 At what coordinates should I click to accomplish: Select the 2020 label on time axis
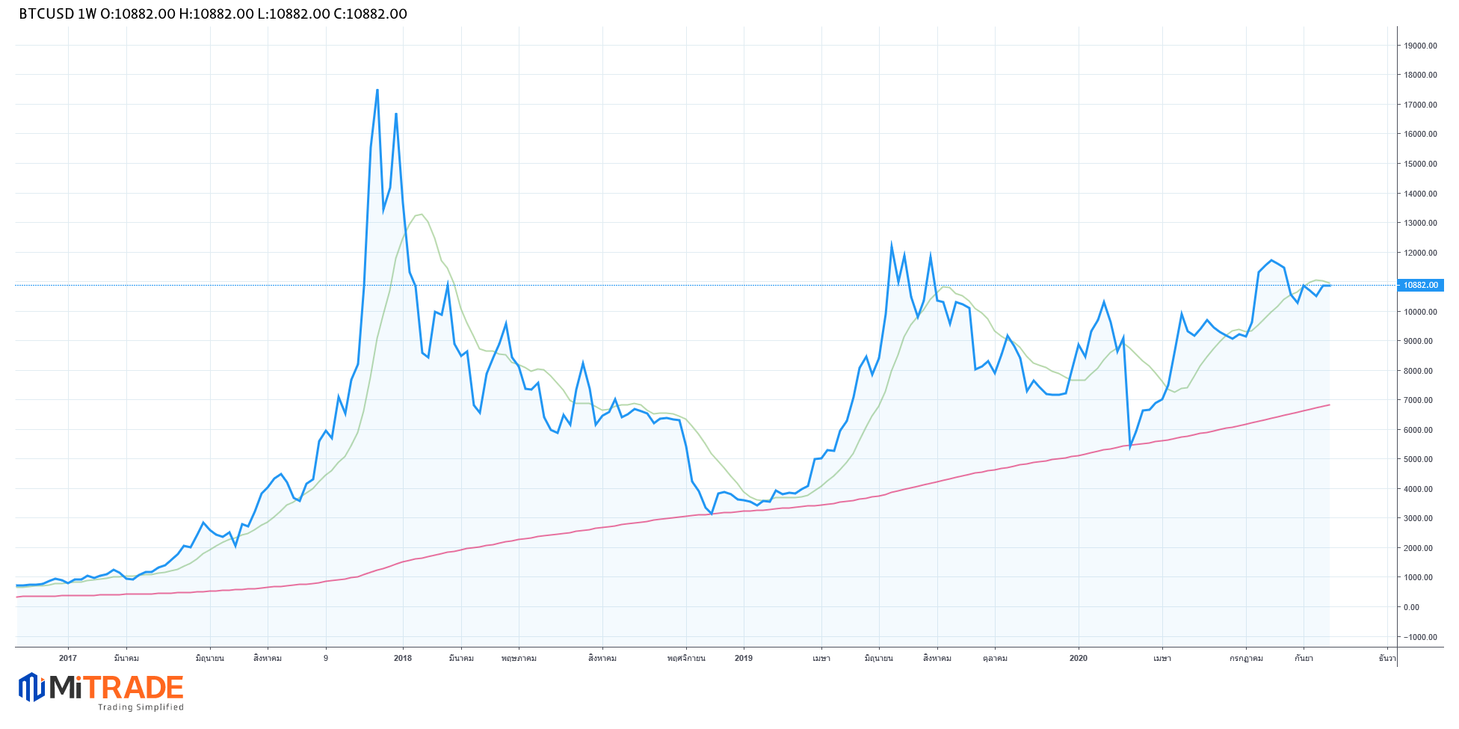pos(1078,658)
